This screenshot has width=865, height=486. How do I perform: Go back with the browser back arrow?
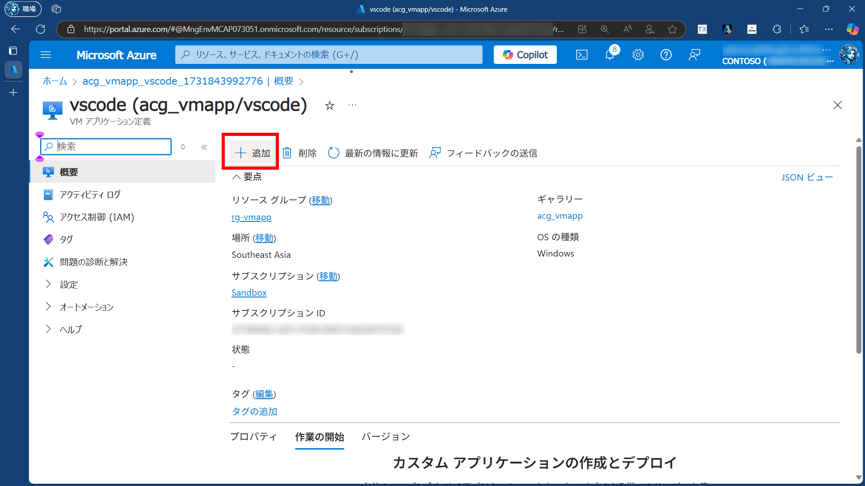(x=16, y=29)
